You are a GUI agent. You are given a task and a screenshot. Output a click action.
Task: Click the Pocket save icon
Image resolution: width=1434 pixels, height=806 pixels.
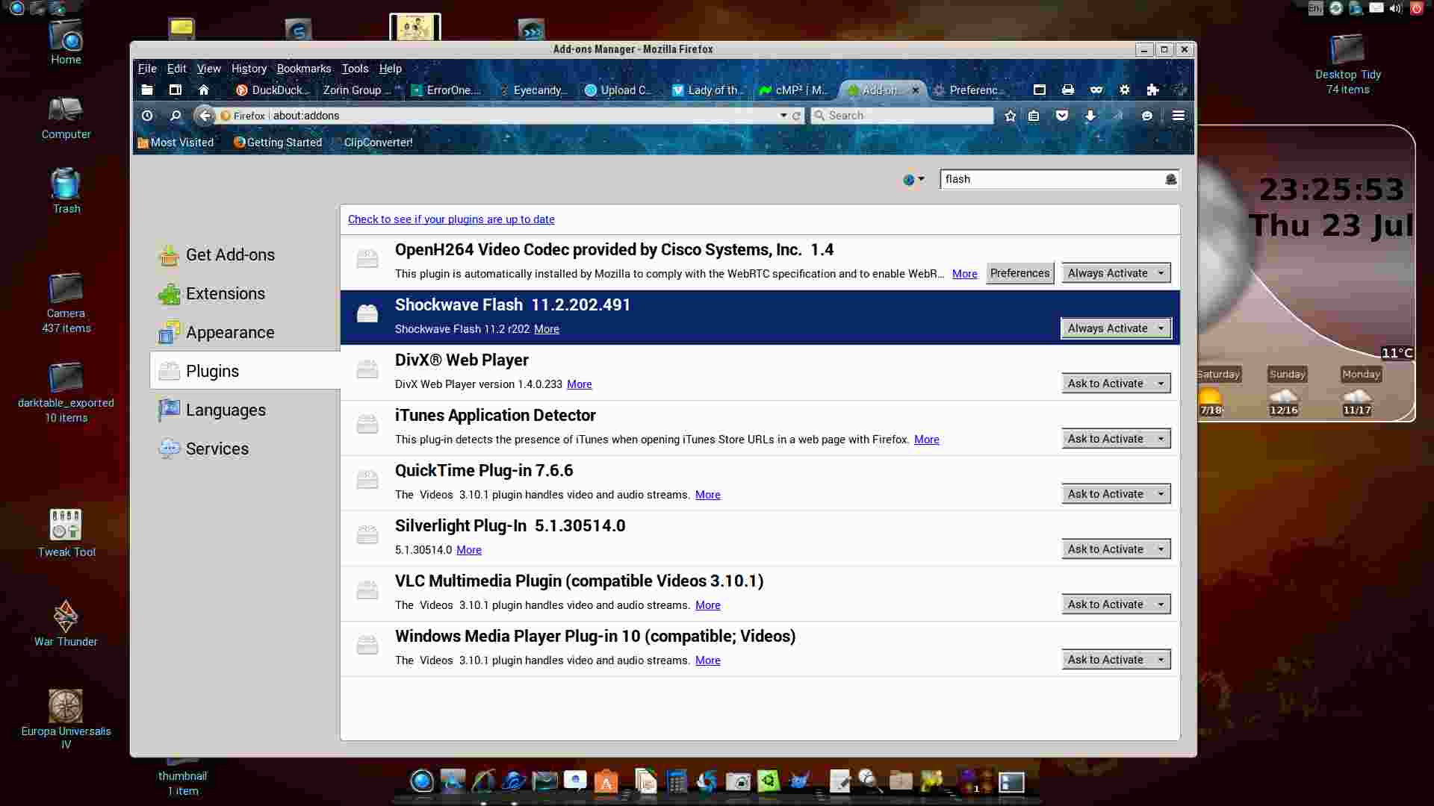coord(1061,116)
